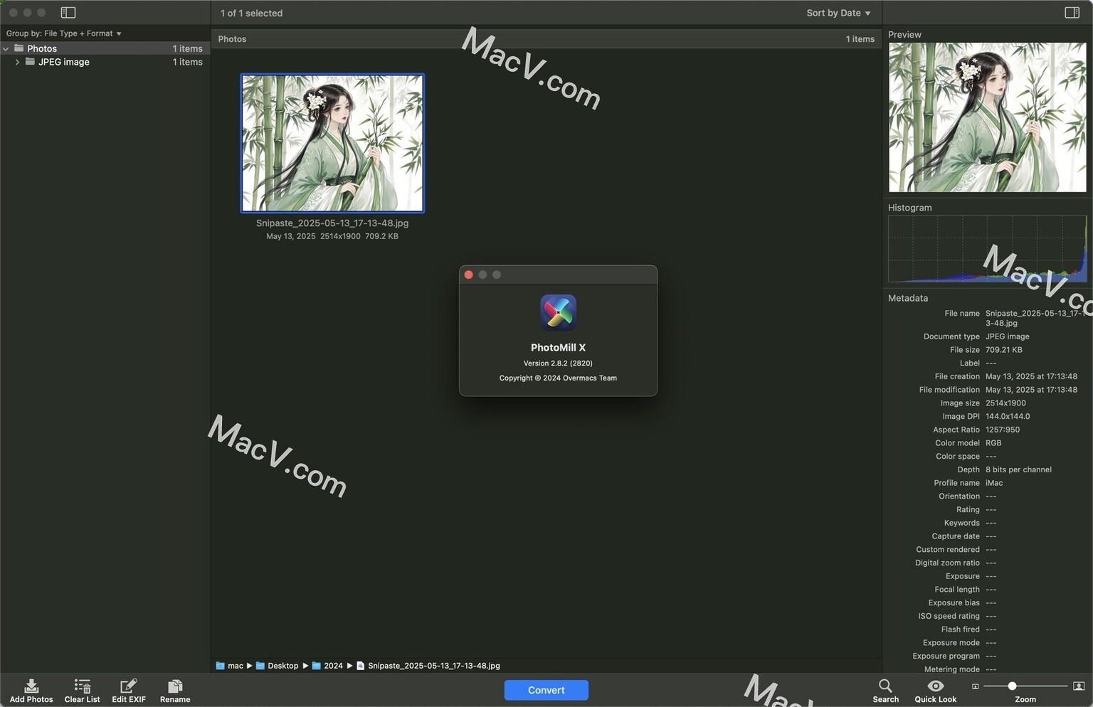Toggle the left sidebar panel icon

(x=68, y=13)
